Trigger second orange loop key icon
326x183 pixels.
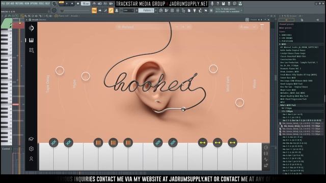(113, 142)
